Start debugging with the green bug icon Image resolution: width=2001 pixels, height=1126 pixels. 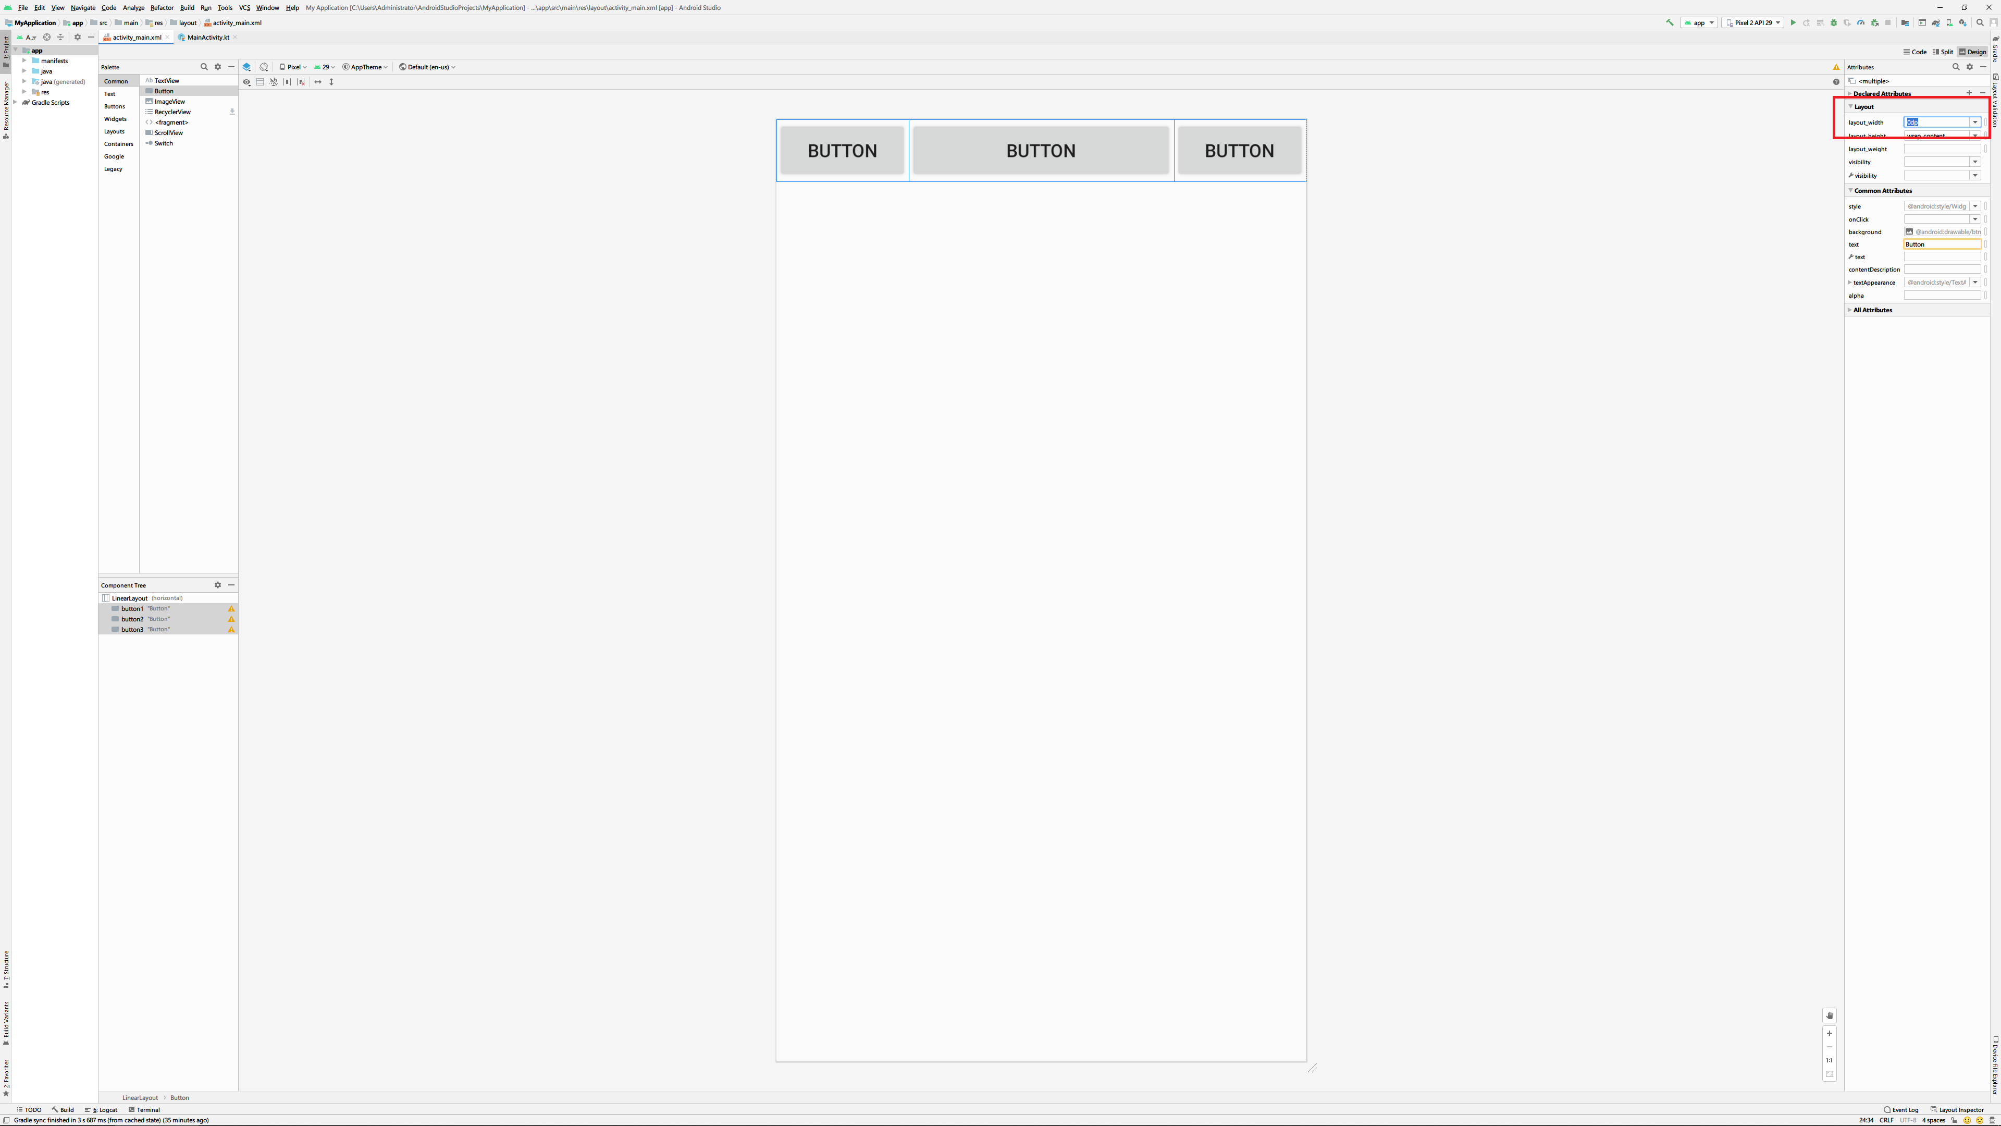click(x=1834, y=22)
